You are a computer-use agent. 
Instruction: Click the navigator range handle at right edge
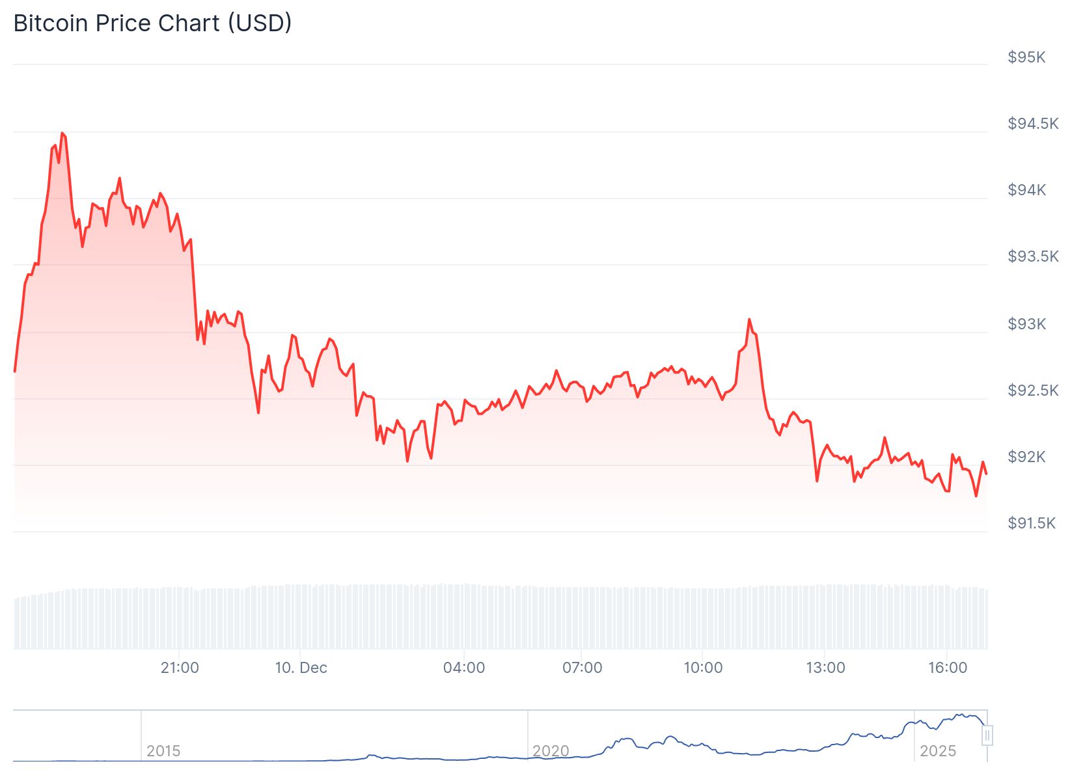click(987, 736)
